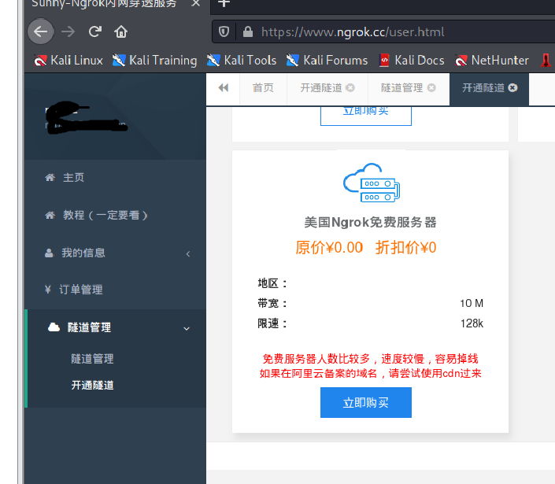Screen dimensions: 555x484
Task: Click cloud icon beside 隧道管理
Action: pyautogui.click(x=54, y=327)
